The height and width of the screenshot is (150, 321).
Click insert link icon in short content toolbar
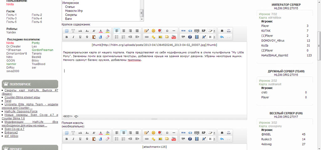click(x=147, y=37)
